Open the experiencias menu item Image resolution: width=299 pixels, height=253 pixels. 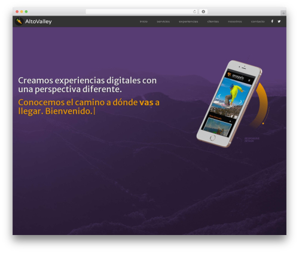pos(188,22)
